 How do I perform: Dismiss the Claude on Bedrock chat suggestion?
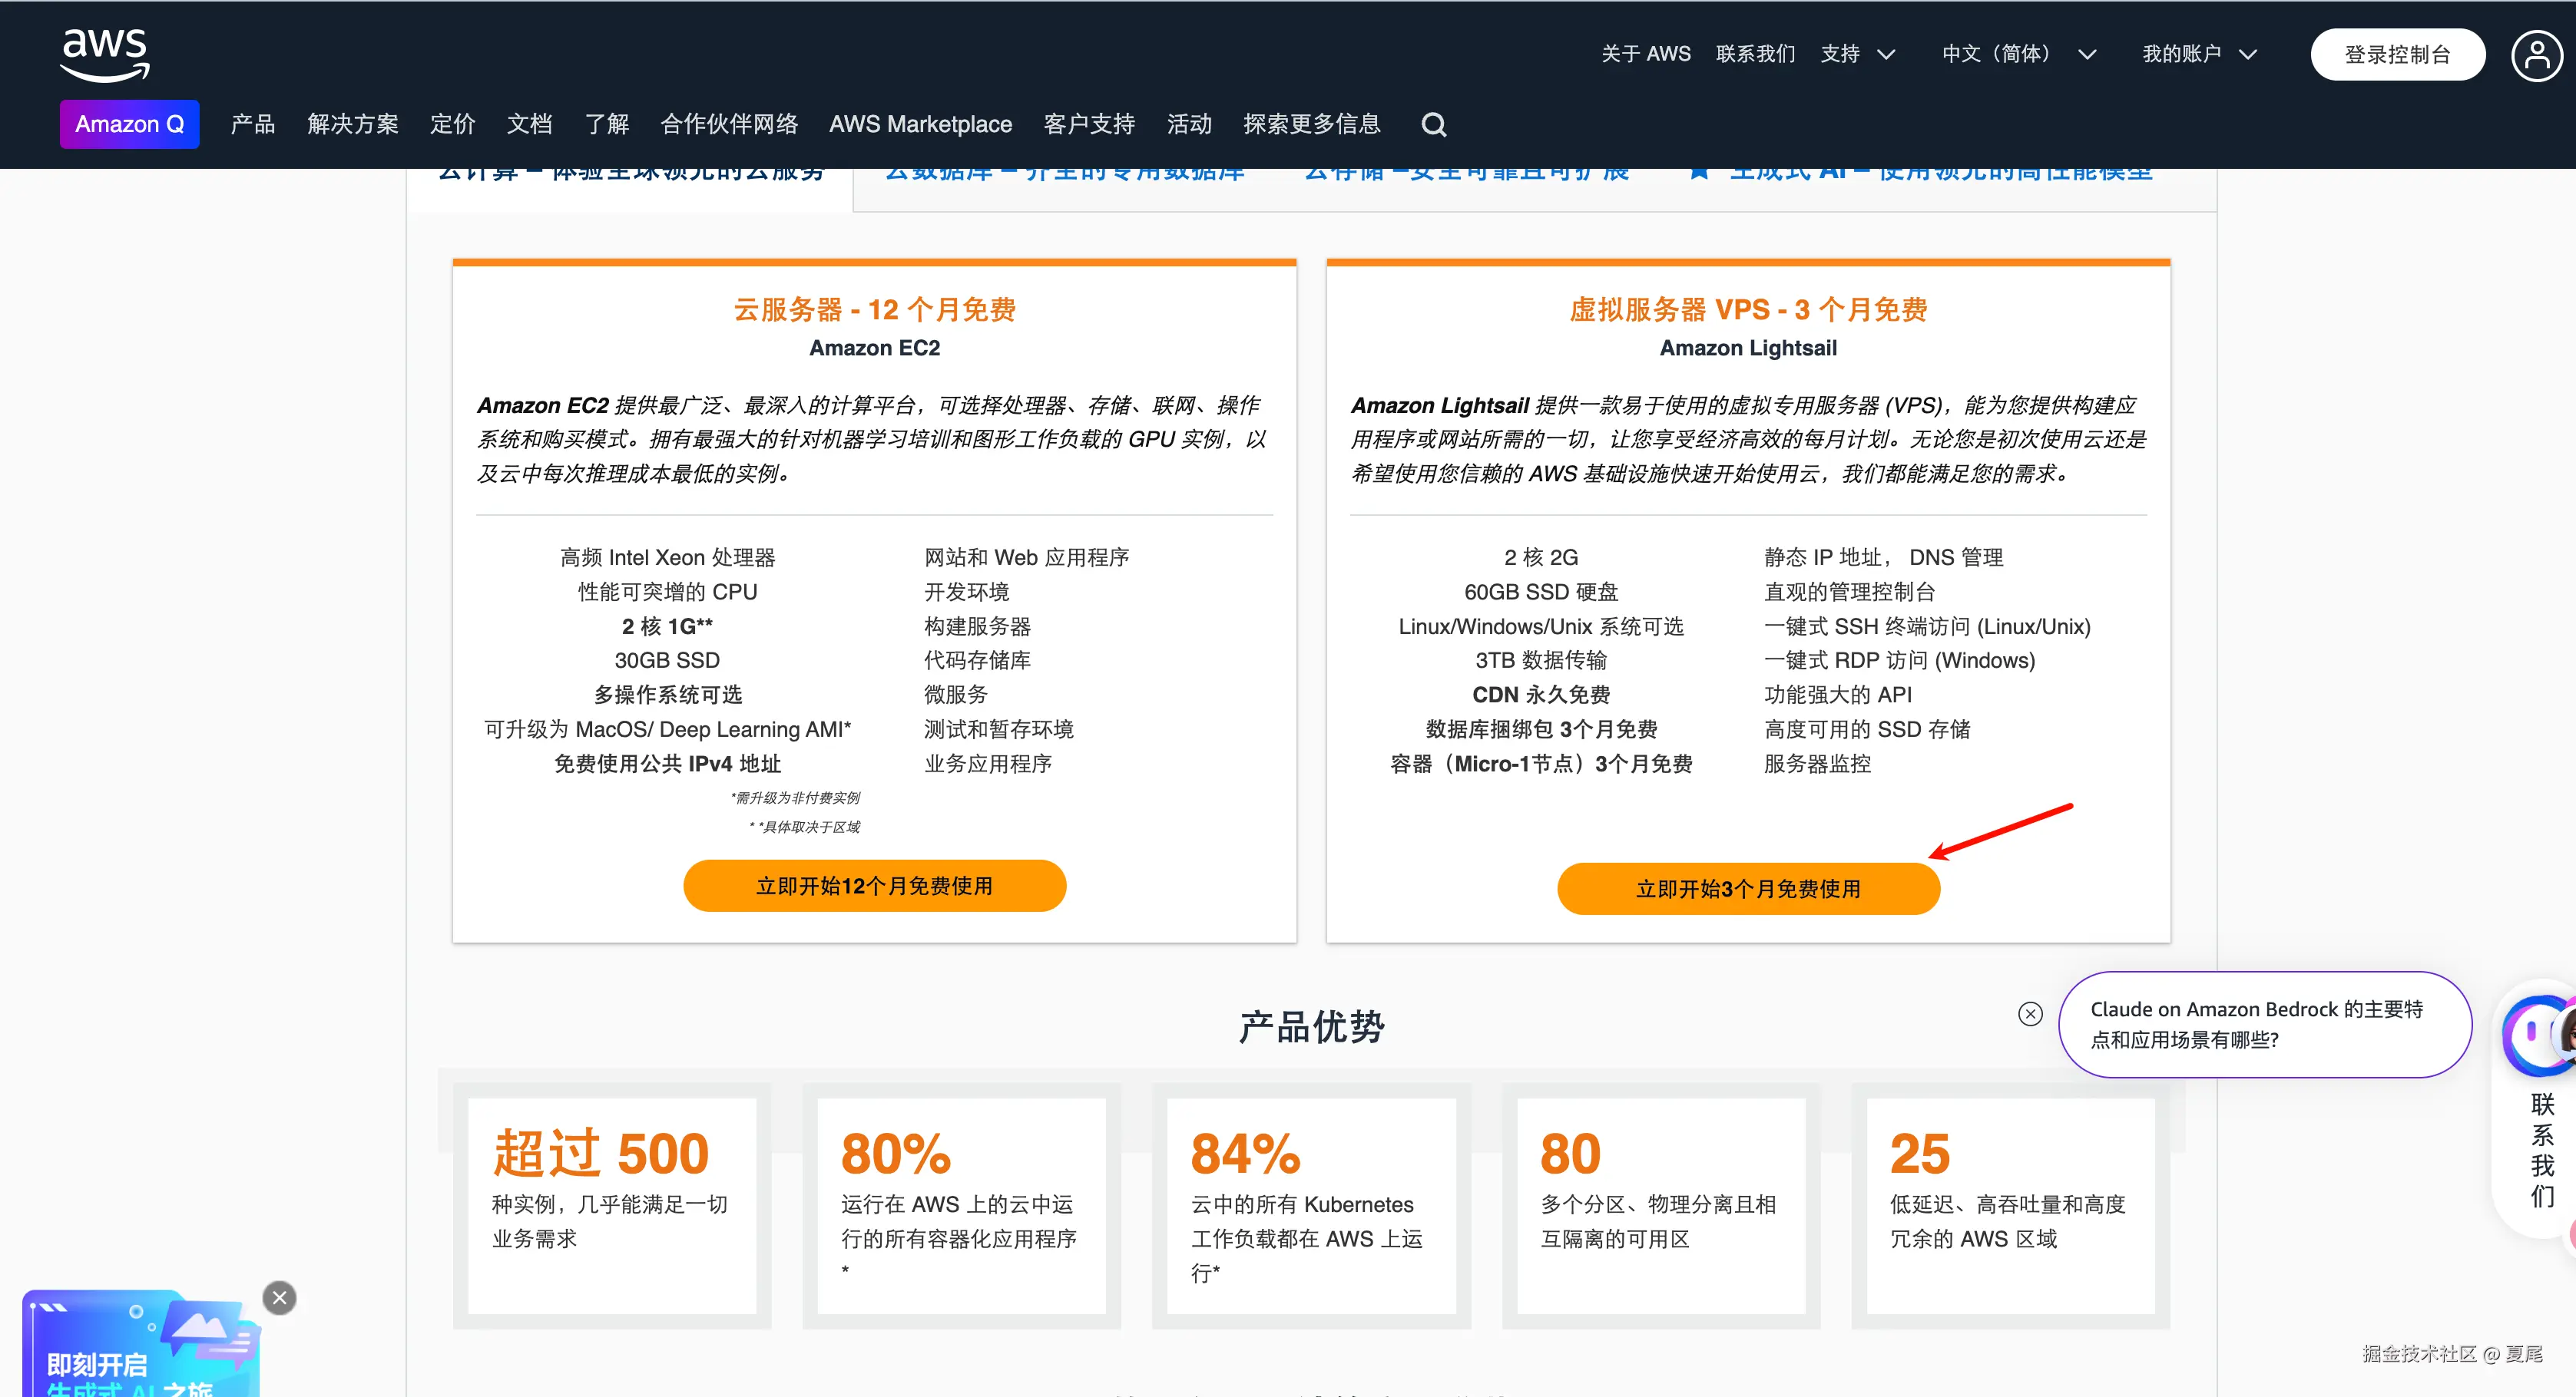click(2029, 1013)
